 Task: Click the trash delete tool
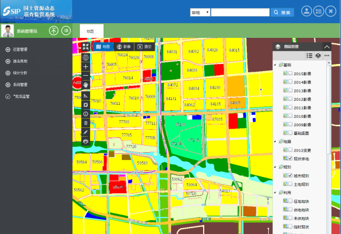pyautogui.click(x=86, y=123)
